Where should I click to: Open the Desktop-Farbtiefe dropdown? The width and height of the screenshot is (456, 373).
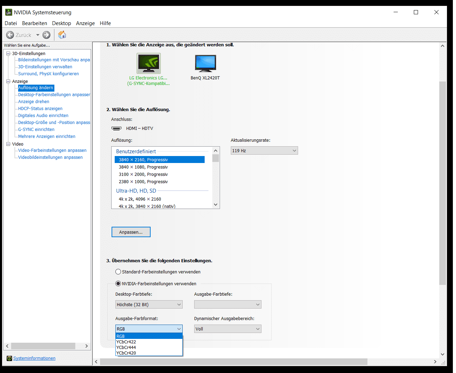pyautogui.click(x=149, y=304)
